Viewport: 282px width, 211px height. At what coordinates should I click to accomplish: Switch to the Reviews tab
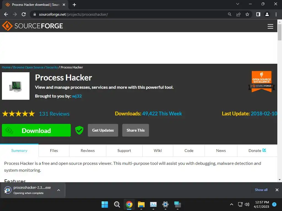[x=88, y=151]
